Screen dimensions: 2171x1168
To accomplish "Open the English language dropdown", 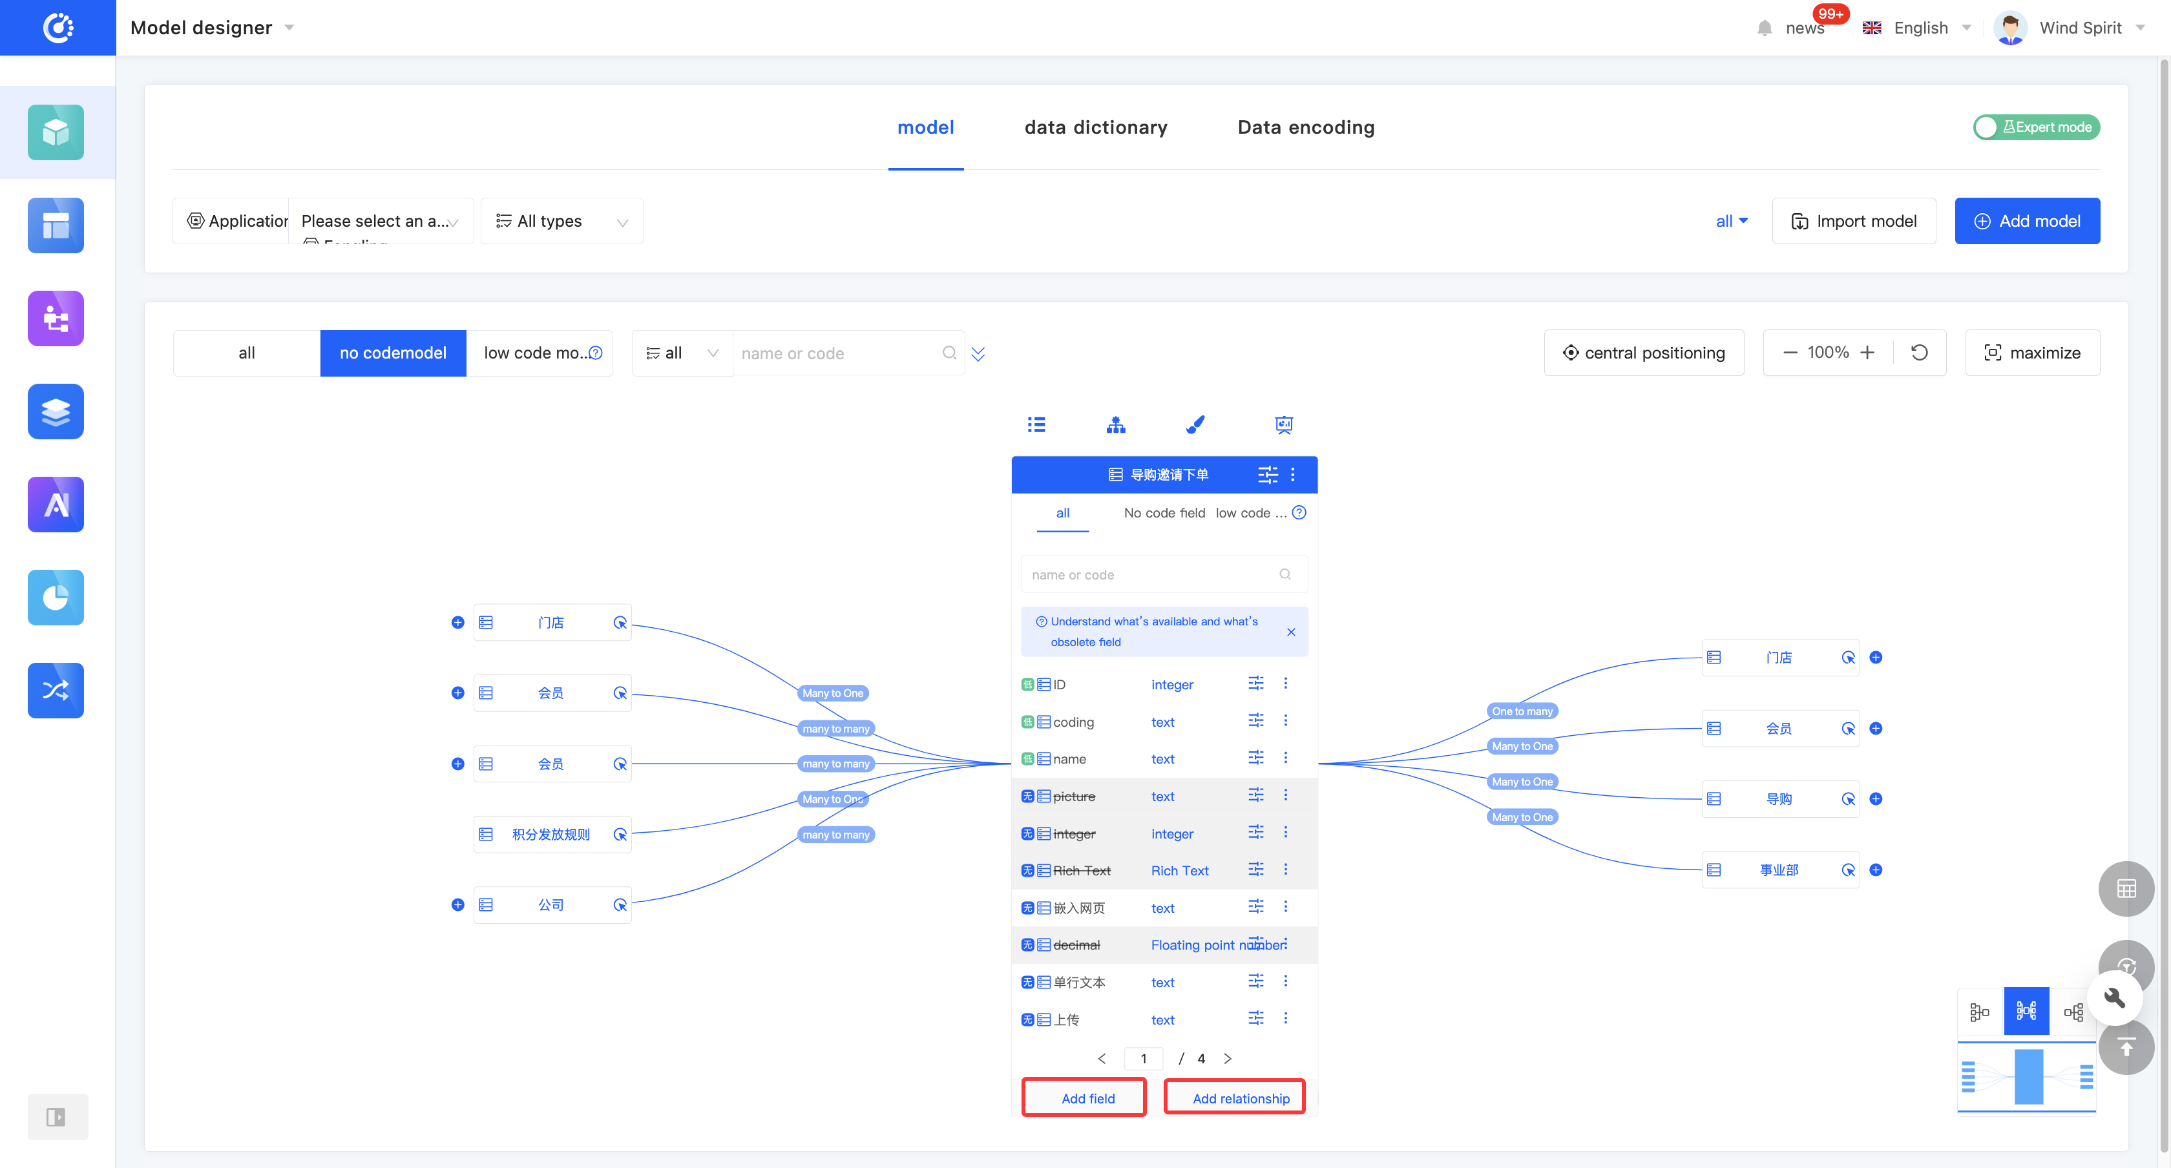I will coord(1920,28).
